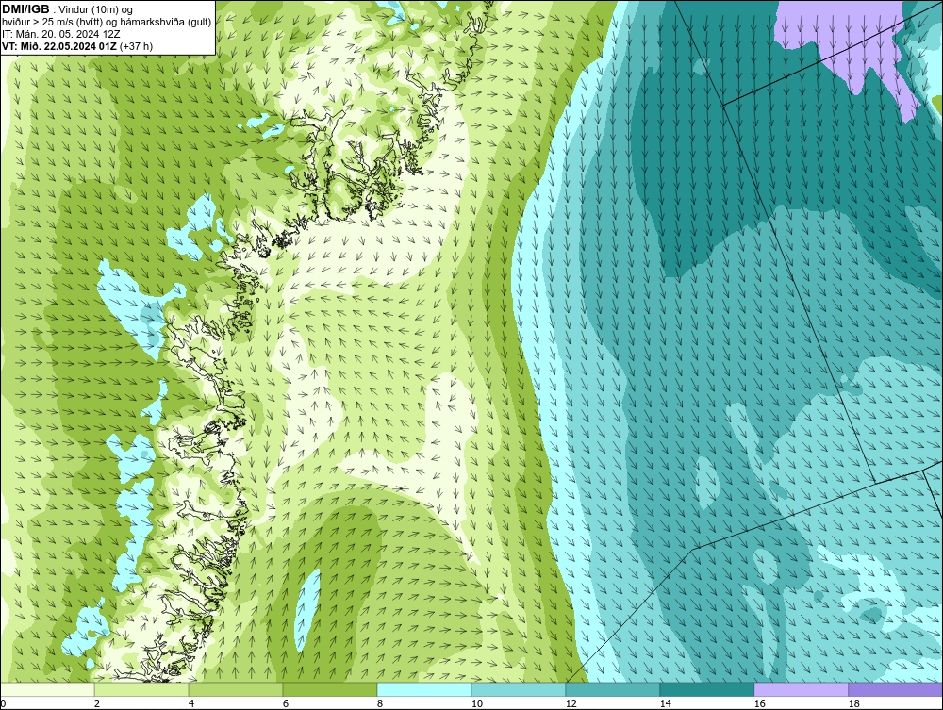943x710 pixels.
Task: Click the legend tick label '14'
Action: (x=665, y=703)
